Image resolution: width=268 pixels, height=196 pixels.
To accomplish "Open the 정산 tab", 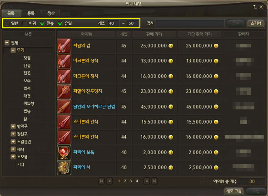I will click(x=51, y=13).
